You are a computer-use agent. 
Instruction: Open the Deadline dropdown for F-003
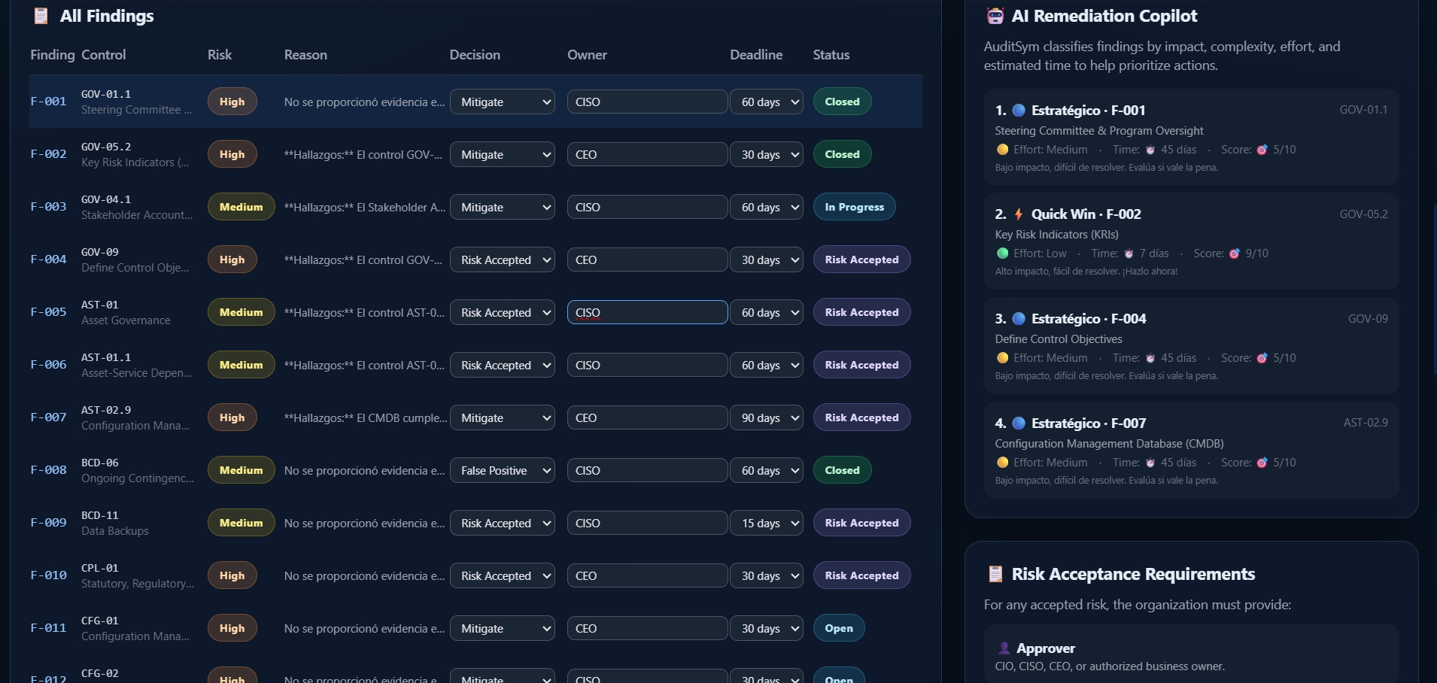(x=767, y=207)
